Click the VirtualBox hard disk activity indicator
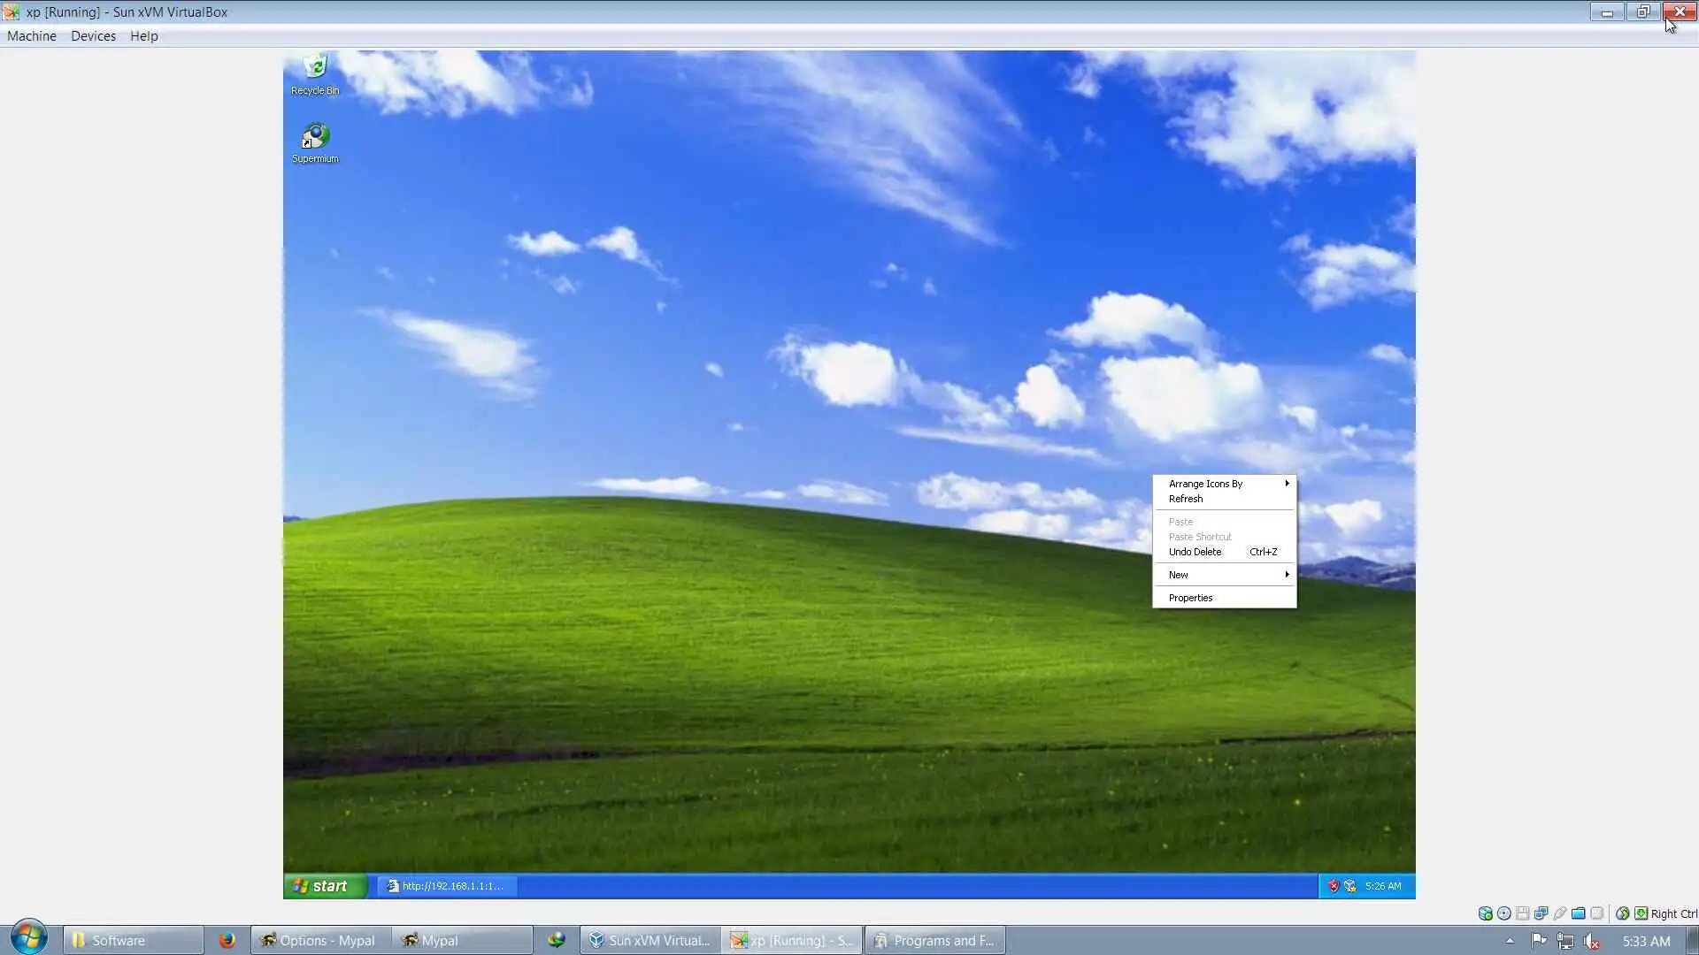Screen dimensions: 1699x955 pos(1485,913)
